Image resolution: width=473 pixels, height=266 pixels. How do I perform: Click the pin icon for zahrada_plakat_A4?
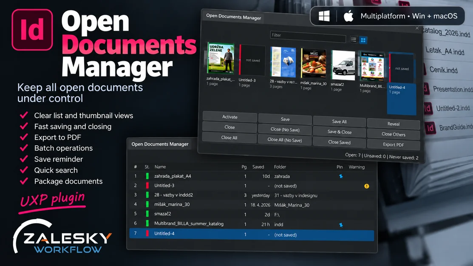(x=340, y=176)
